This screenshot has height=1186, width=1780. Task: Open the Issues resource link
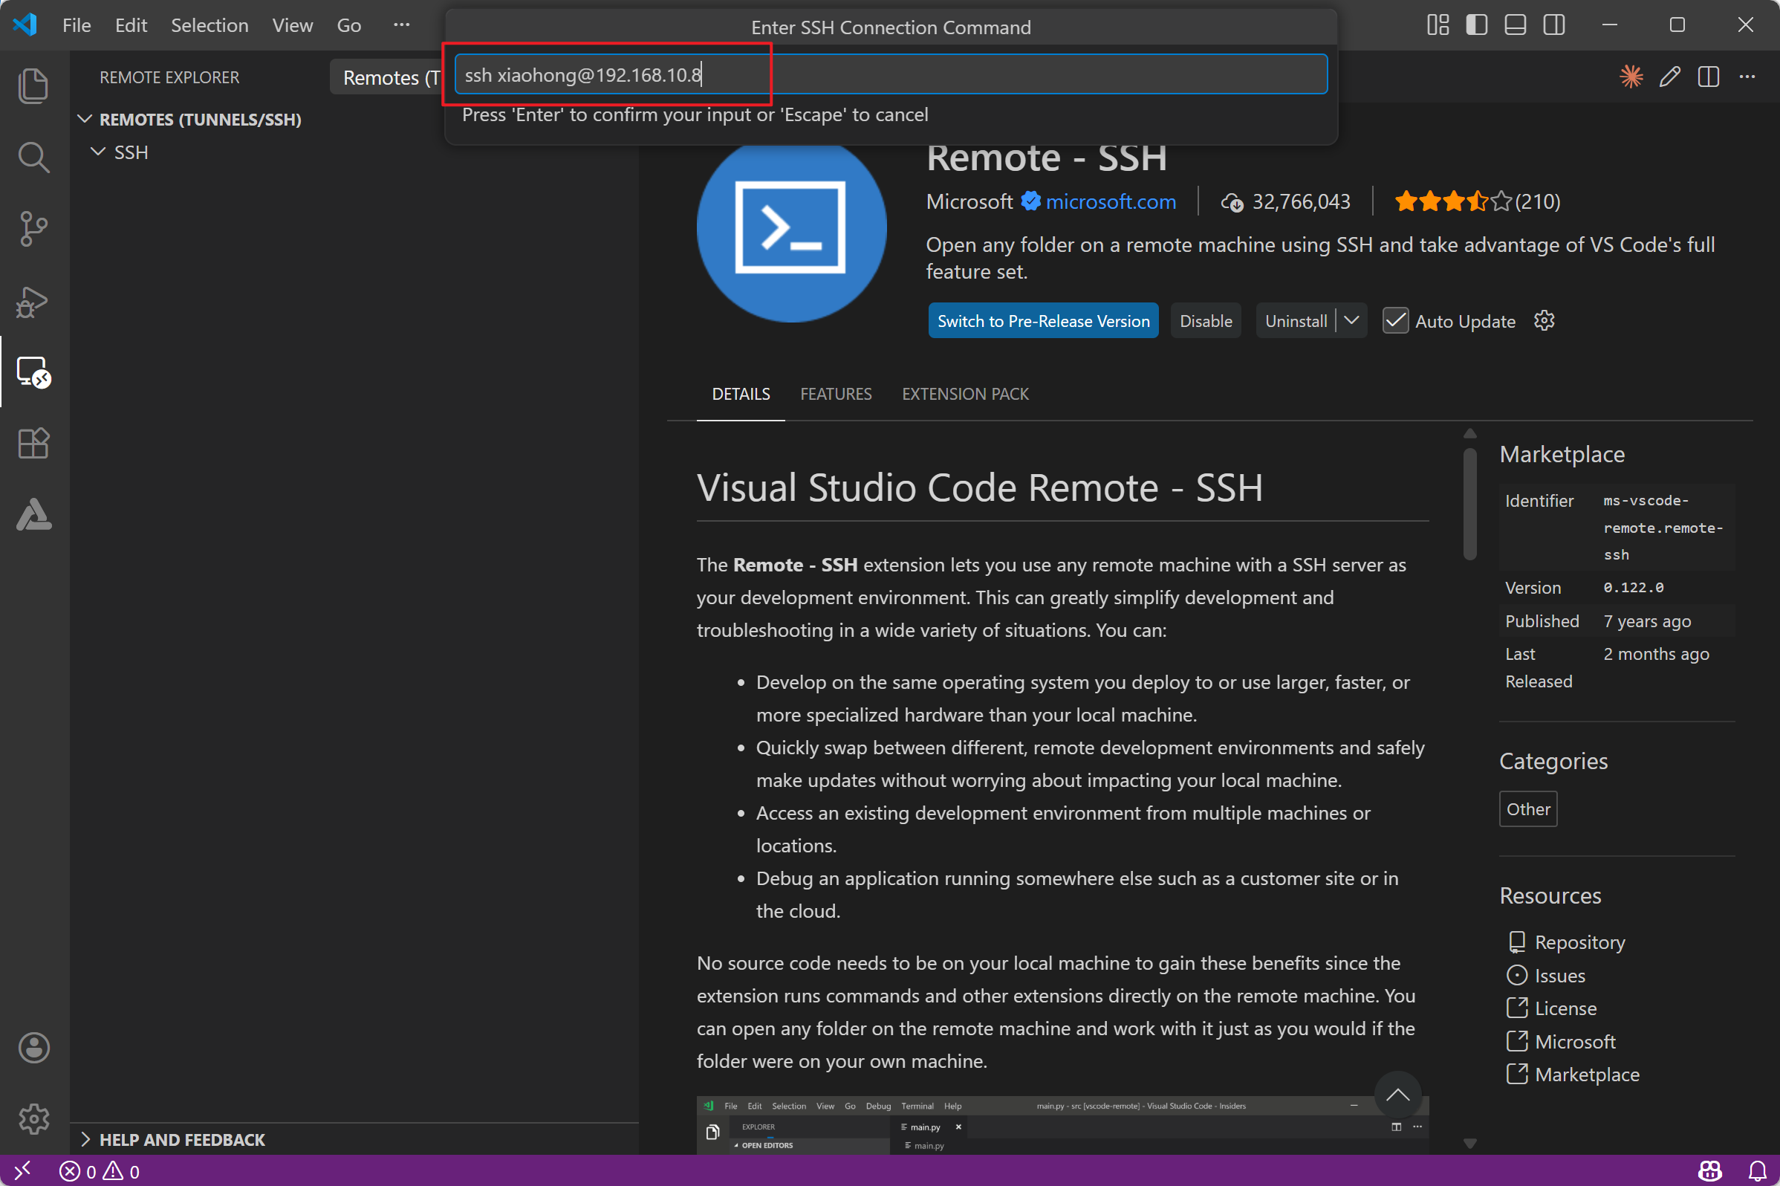pos(1559,975)
